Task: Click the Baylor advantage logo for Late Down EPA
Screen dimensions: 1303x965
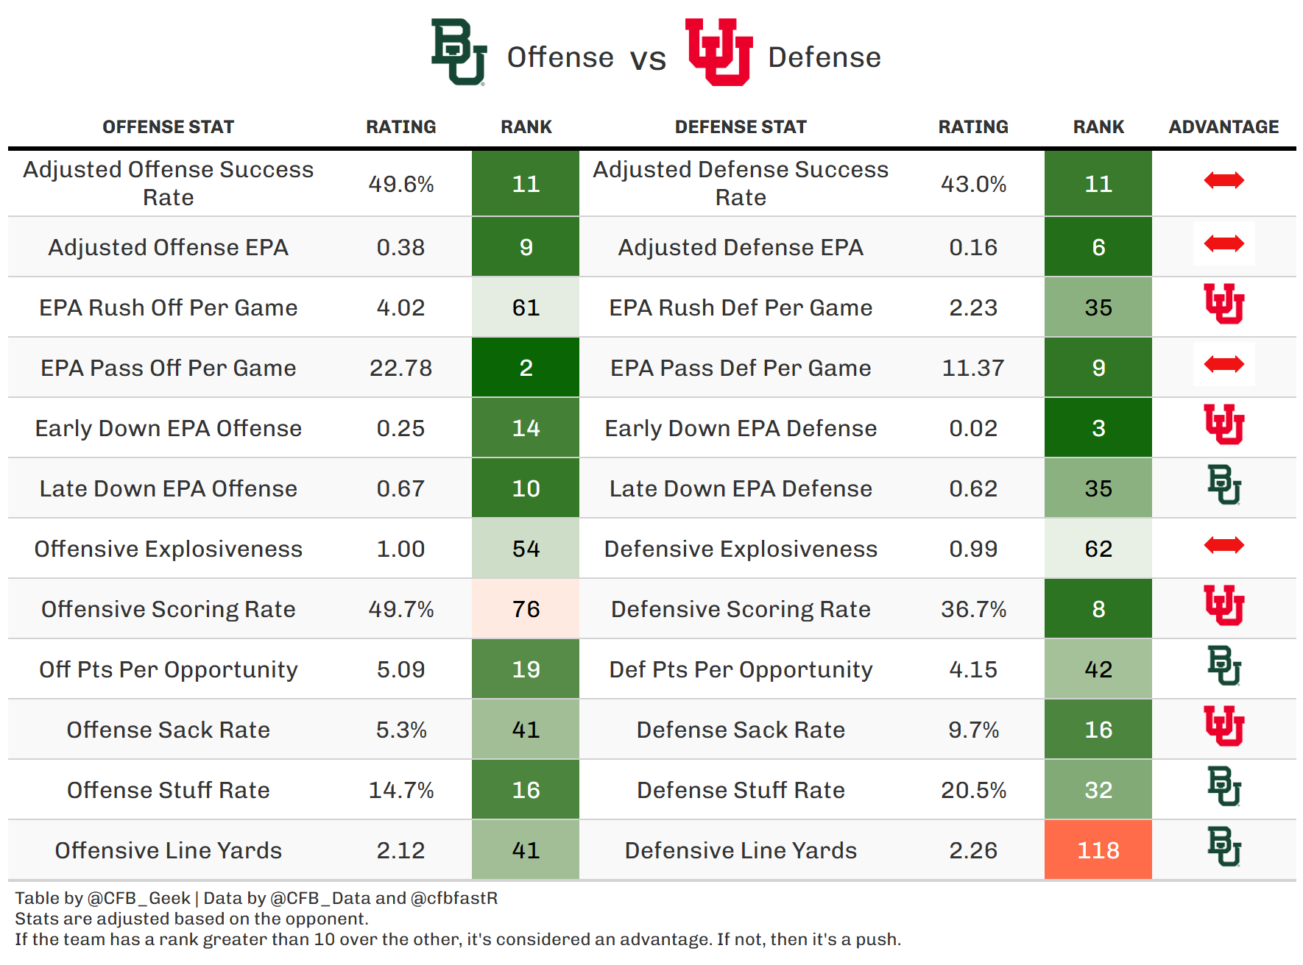Action: click(x=1223, y=485)
